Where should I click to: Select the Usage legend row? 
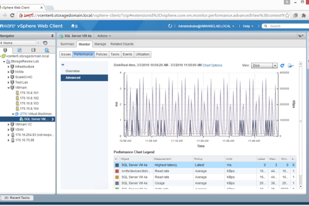pos(205,183)
